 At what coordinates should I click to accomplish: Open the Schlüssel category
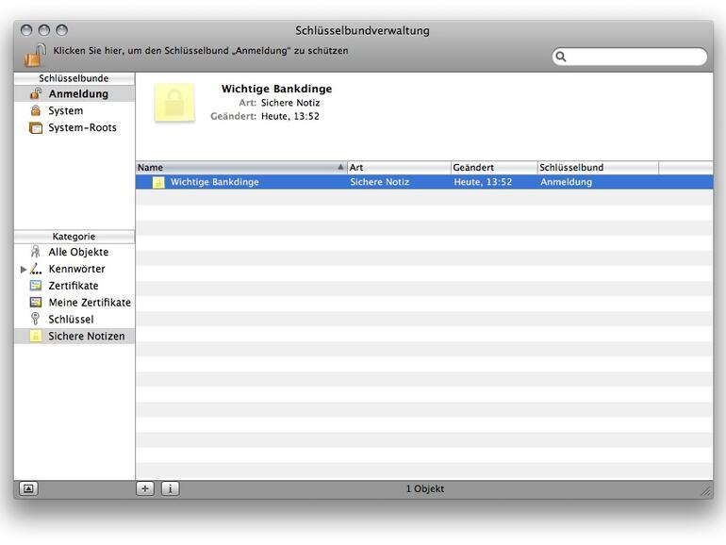point(71,321)
